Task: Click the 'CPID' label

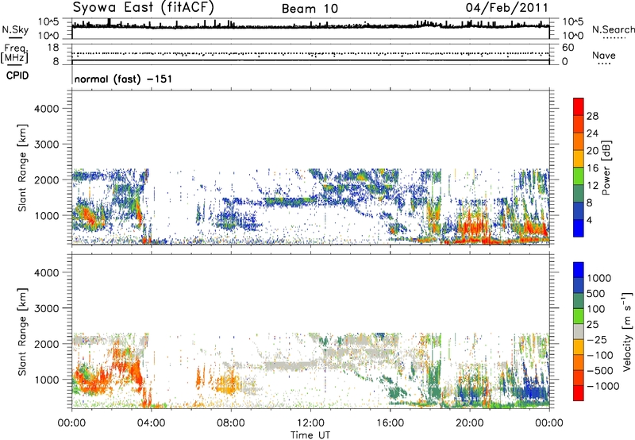Action: pyautogui.click(x=17, y=75)
